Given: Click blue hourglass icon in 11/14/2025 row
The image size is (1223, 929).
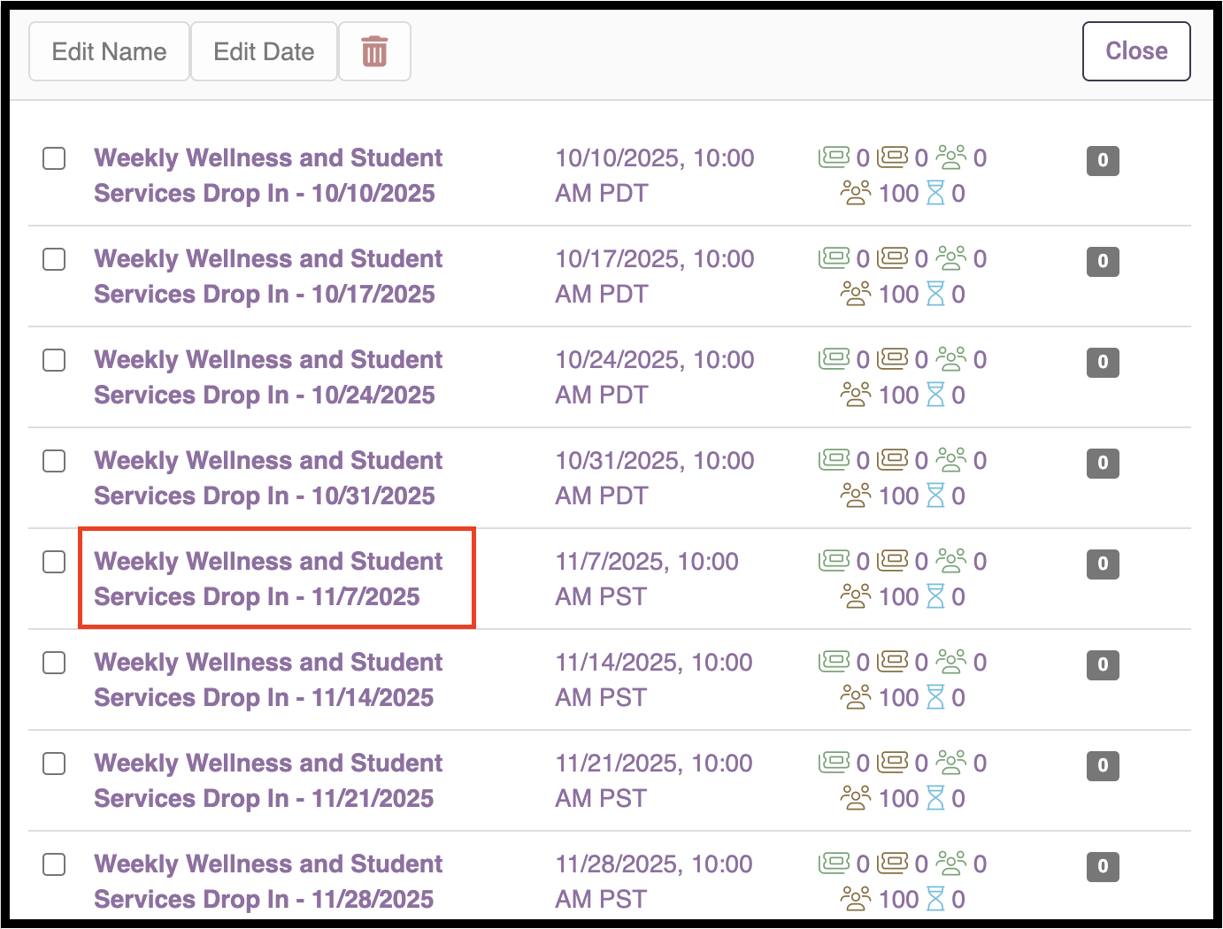Looking at the screenshot, I should pos(935,697).
